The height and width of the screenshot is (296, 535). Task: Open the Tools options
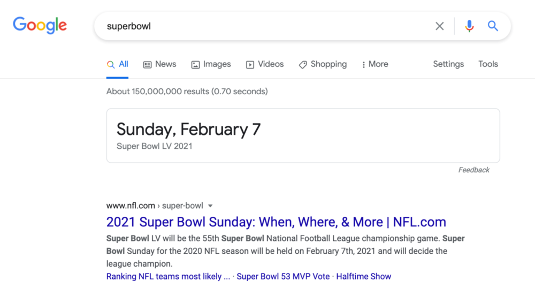click(x=488, y=64)
